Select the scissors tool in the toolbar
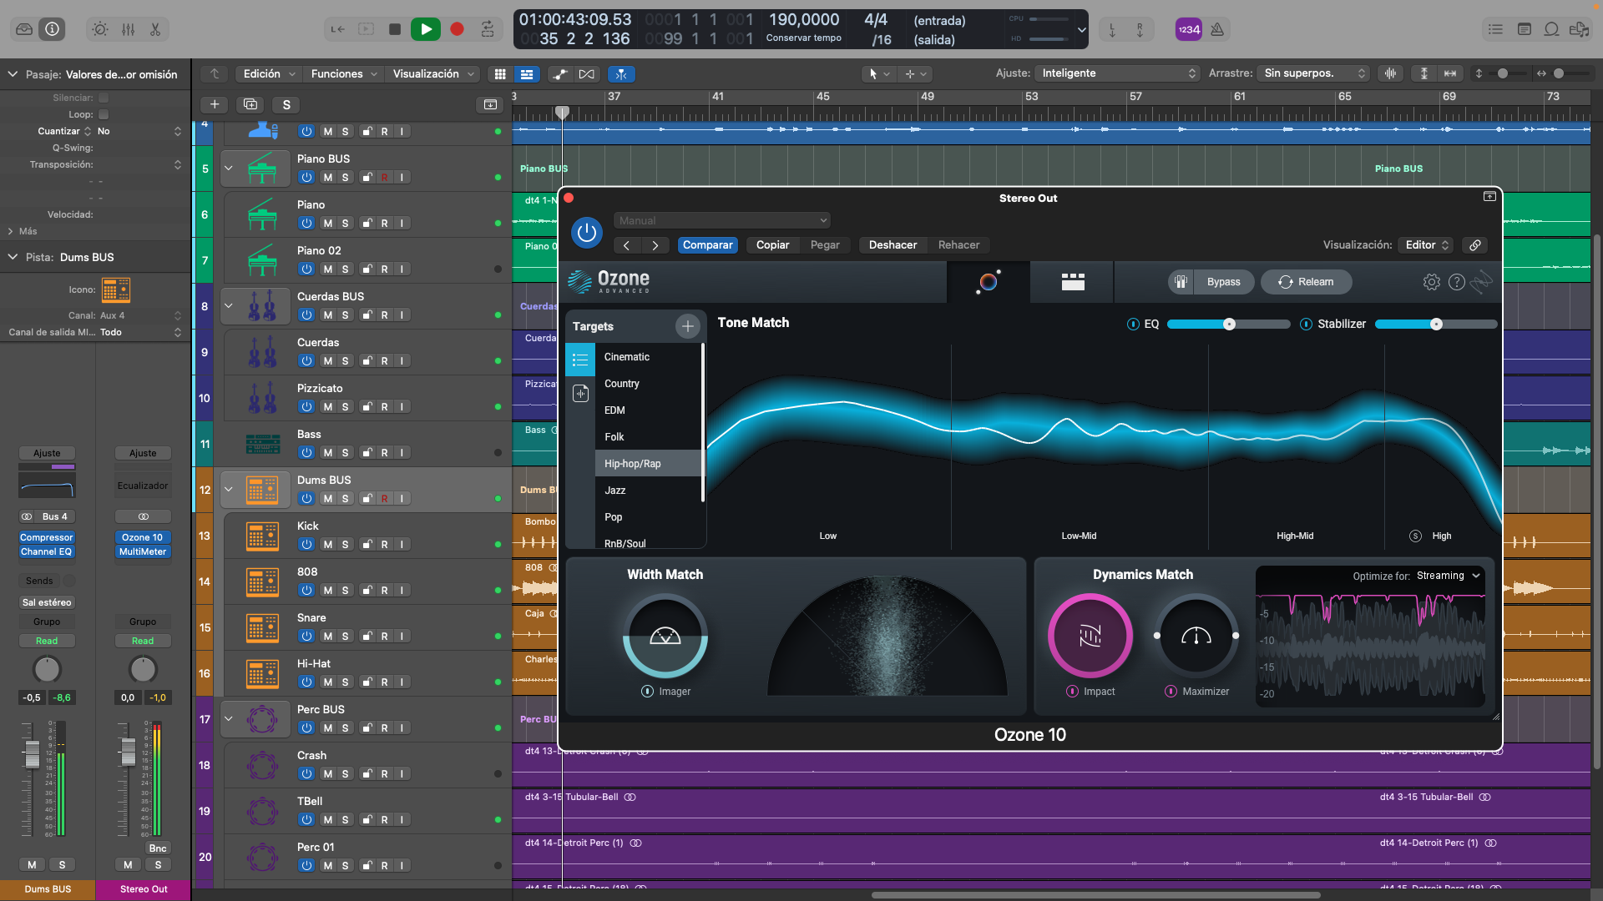 (x=155, y=28)
